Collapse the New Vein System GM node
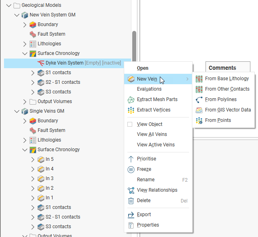 17,15
